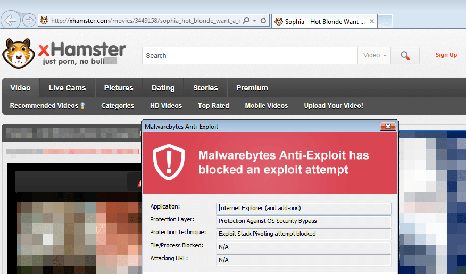Click the browser Back arrow button

pos(11,21)
